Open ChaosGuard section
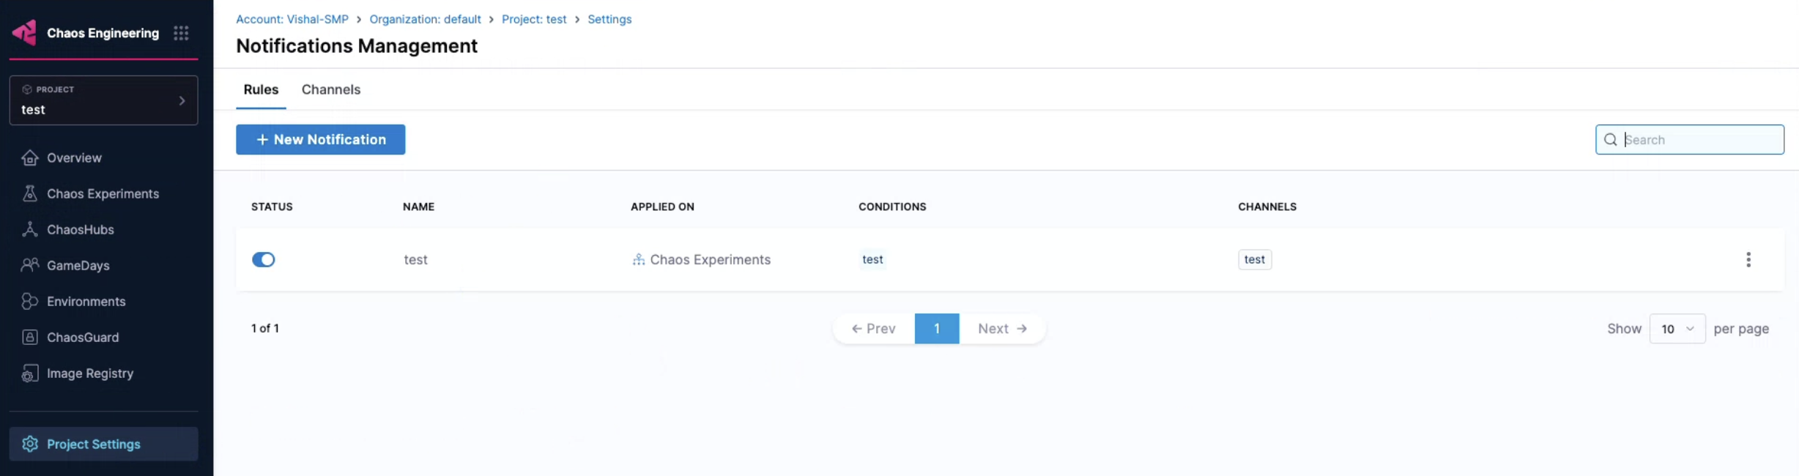The height and width of the screenshot is (476, 1799). 82,338
